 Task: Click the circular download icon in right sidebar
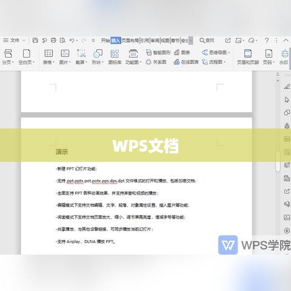(x=287, y=230)
